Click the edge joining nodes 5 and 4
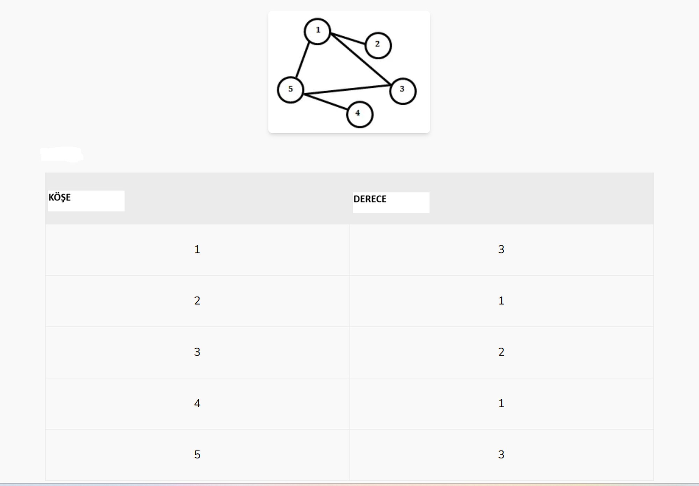Image resolution: width=699 pixels, height=486 pixels. click(x=326, y=102)
